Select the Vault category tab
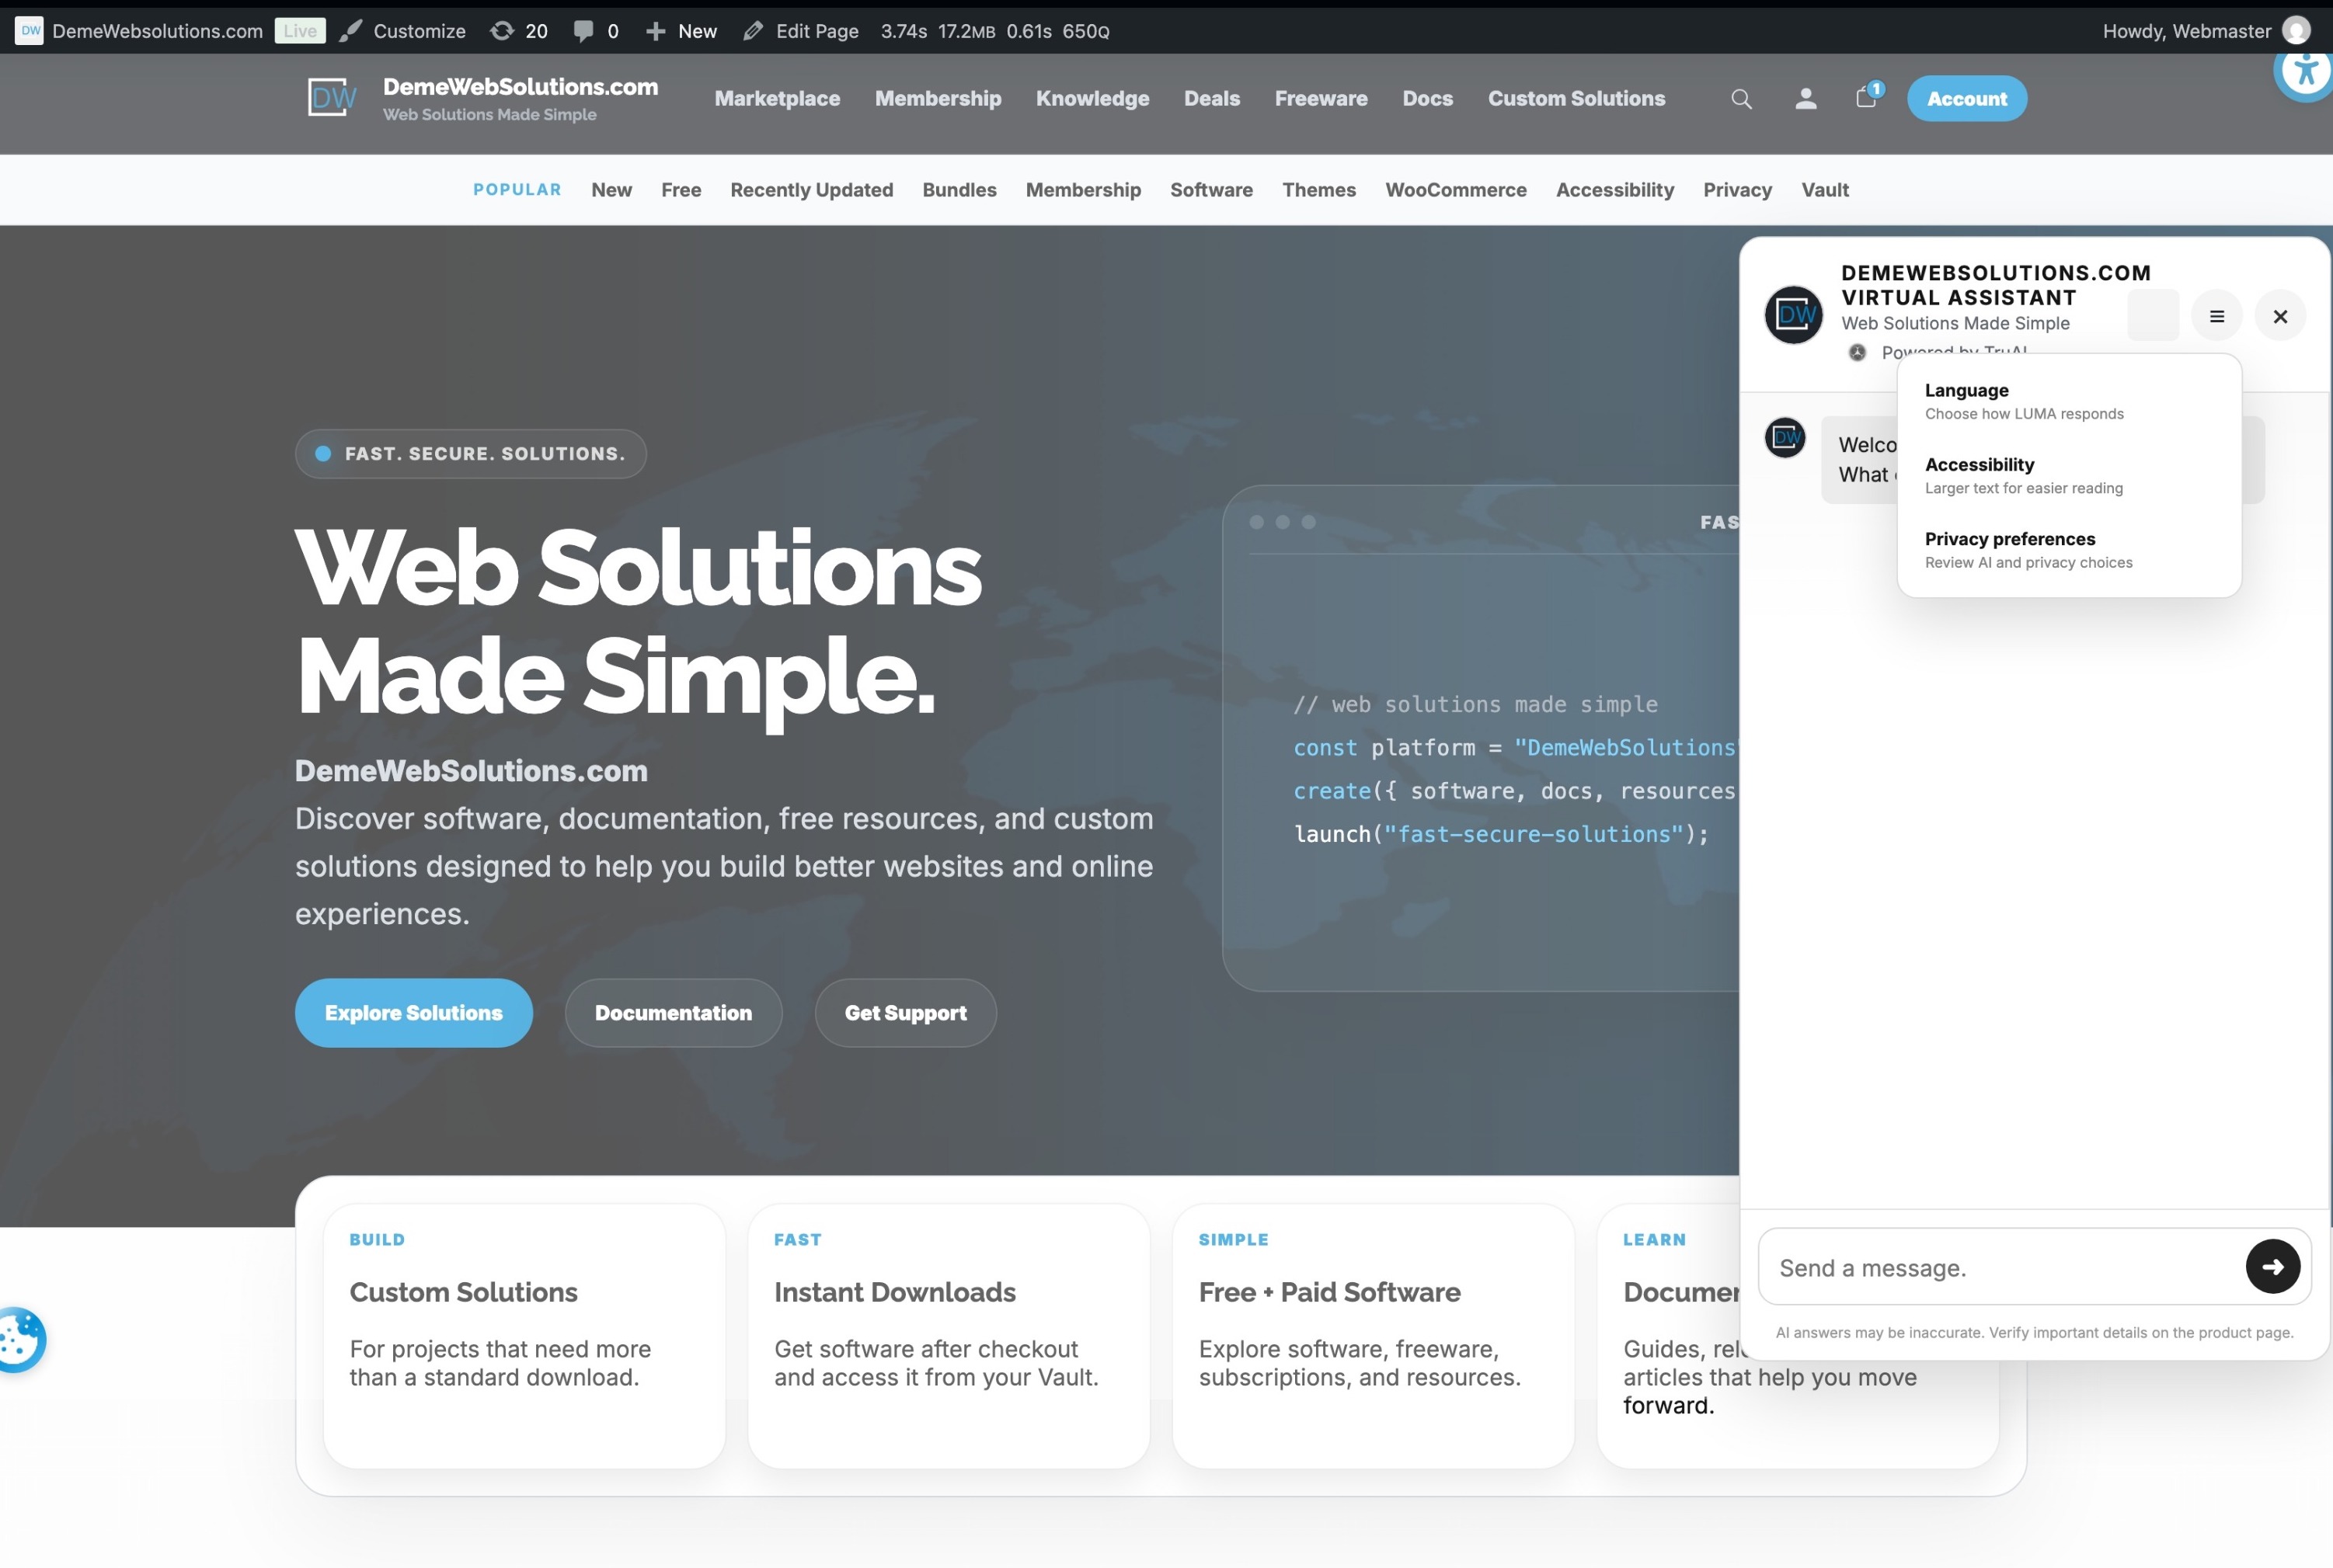The image size is (2333, 1568). (x=1825, y=190)
